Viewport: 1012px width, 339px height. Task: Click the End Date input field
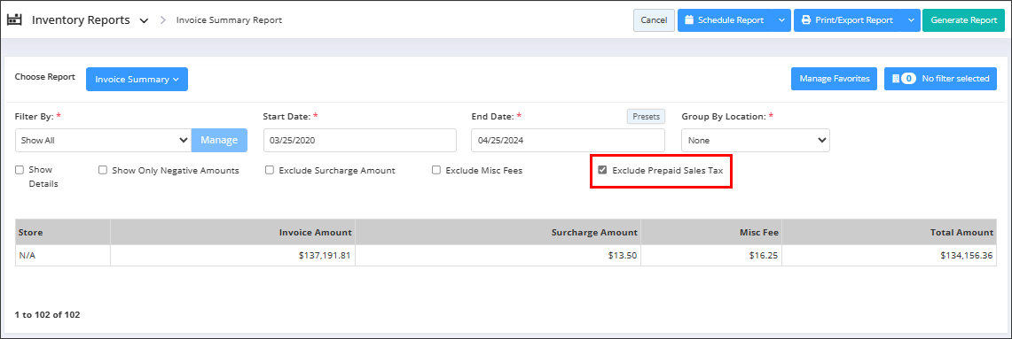coord(568,140)
